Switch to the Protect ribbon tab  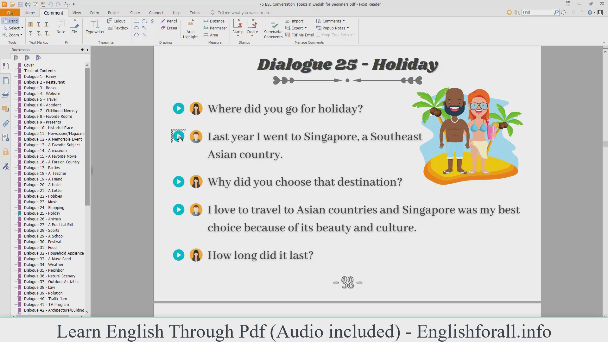click(x=114, y=13)
